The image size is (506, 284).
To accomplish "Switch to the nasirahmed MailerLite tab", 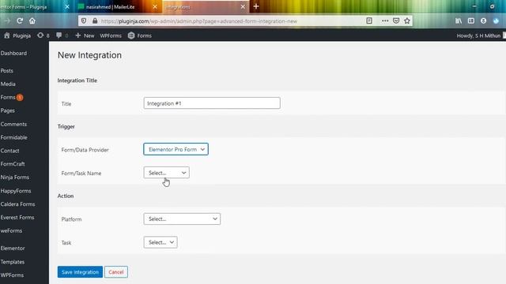I will click(x=110, y=6).
